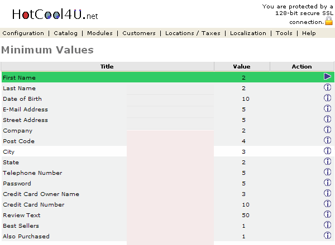The width and height of the screenshot is (335, 245).
Task: Click the info icon for Date of Birth
Action: point(328,98)
